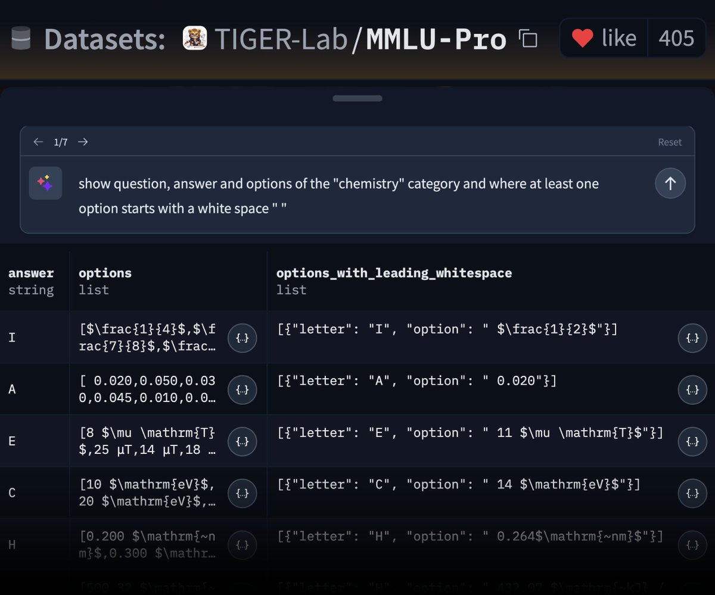The image size is (715, 595).
Task: Click answer cell "E"
Action: (35, 441)
